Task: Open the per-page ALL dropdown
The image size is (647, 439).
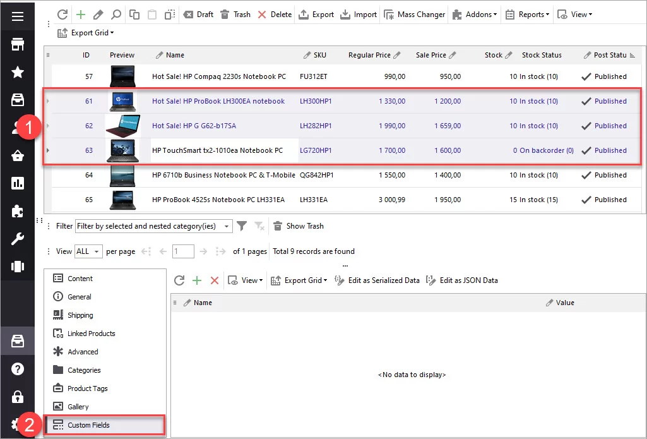Action: [88, 251]
